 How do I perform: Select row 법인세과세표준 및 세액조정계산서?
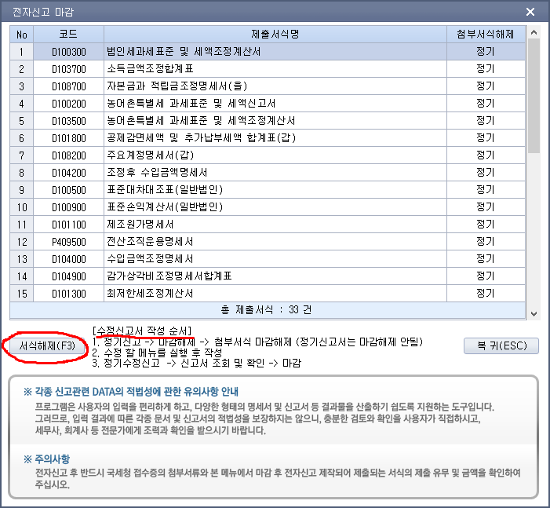coord(268,52)
